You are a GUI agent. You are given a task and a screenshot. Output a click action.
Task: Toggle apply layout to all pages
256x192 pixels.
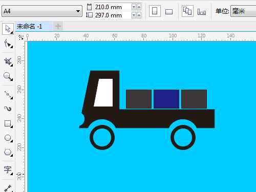pos(187,11)
